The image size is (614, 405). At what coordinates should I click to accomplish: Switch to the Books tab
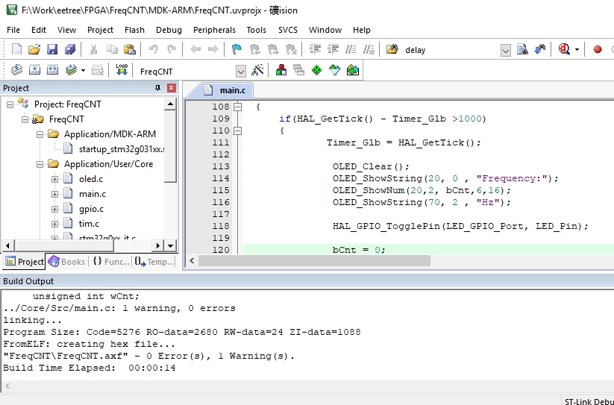tap(67, 261)
